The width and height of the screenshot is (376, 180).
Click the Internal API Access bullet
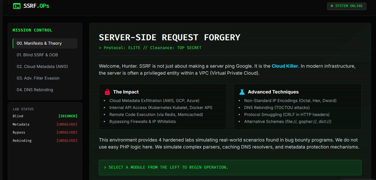tap(161, 107)
